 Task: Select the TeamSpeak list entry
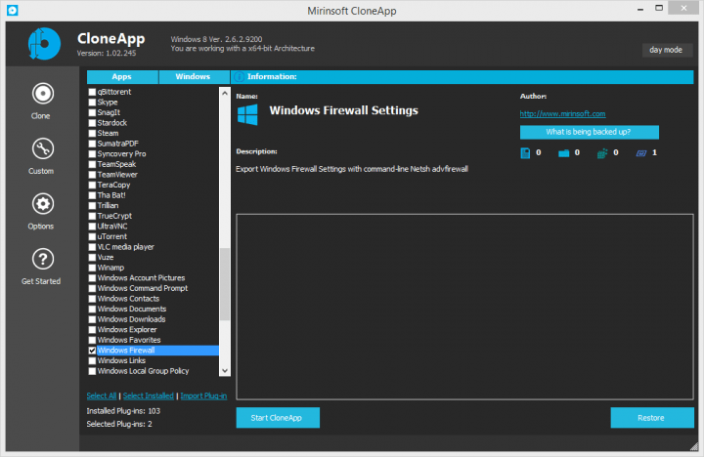coord(116,164)
